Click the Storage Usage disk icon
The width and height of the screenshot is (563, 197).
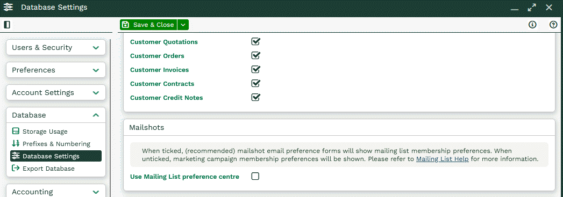16,132
